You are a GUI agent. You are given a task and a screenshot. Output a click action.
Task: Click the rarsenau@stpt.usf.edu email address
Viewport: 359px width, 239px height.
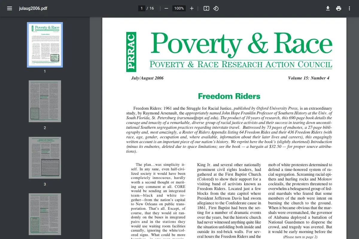coord(198,118)
